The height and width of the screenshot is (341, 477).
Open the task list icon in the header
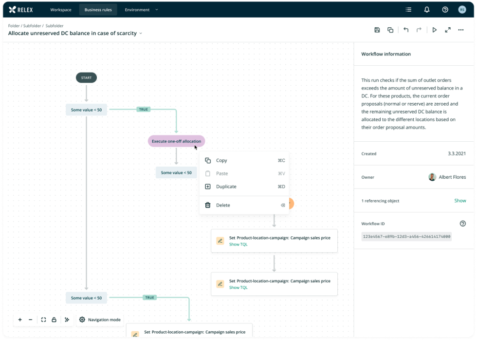(x=409, y=10)
